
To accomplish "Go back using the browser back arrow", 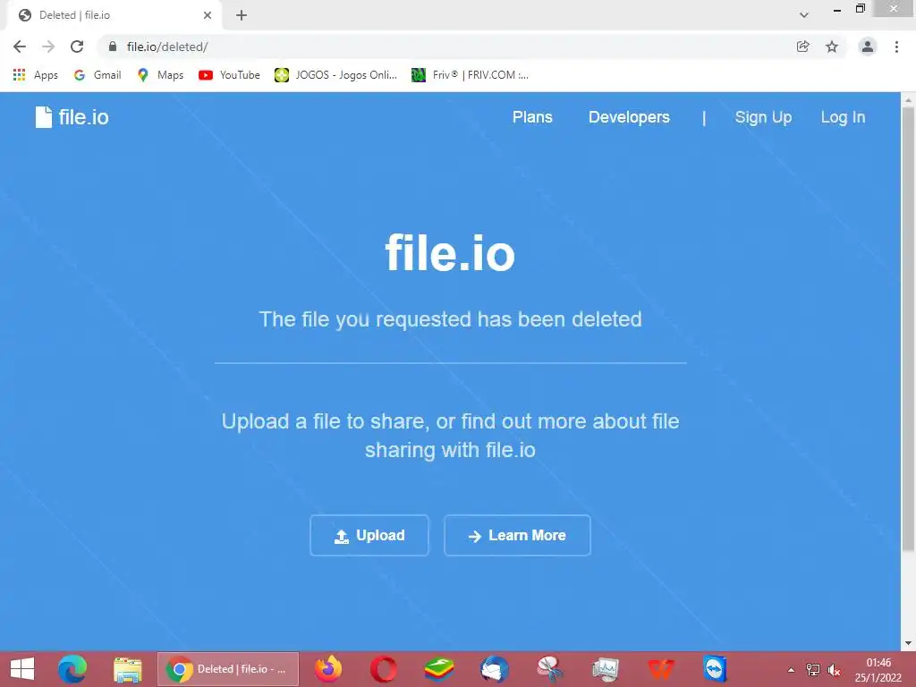I will click(20, 47).
